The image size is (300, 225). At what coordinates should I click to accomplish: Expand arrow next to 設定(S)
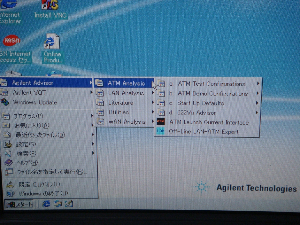(93, 144)
